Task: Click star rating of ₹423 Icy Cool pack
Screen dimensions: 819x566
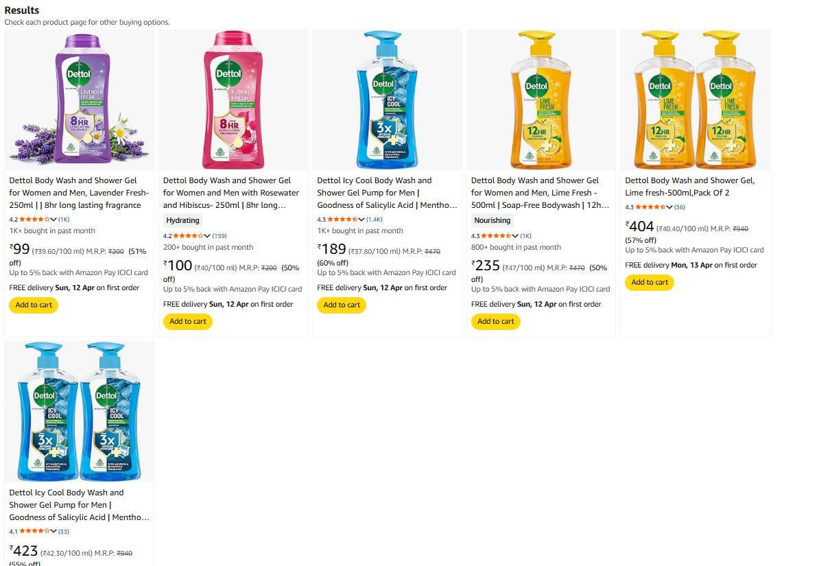Action: 38,531
